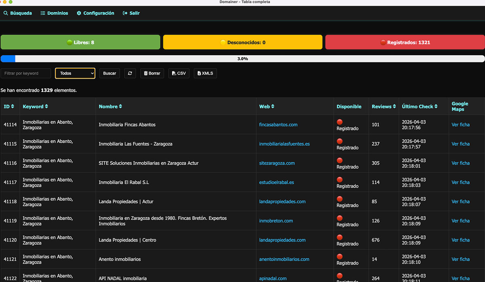This screenshot has width=485, height=282.
Task: Open Ver ficha for Landa Propiedades Actur
Action: tap(460, 201)
